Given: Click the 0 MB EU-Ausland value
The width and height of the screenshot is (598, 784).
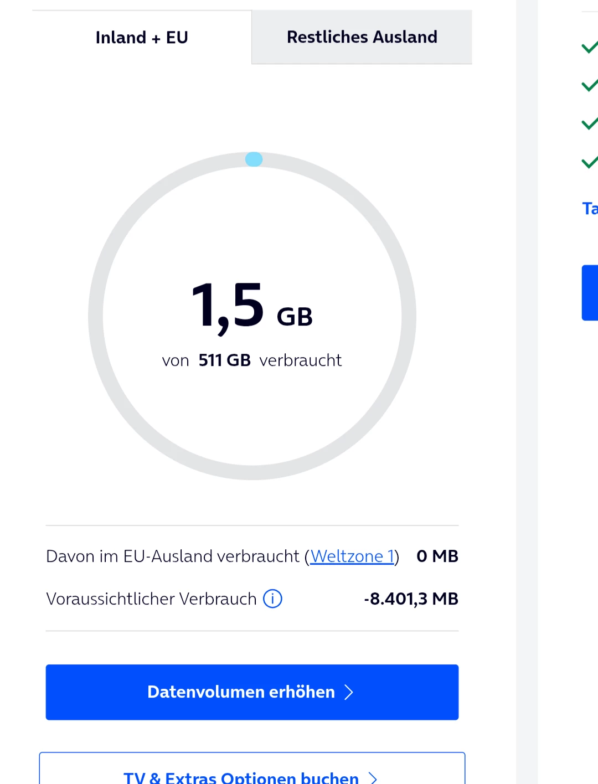Looking at the screenshot, I should [437, 556].
